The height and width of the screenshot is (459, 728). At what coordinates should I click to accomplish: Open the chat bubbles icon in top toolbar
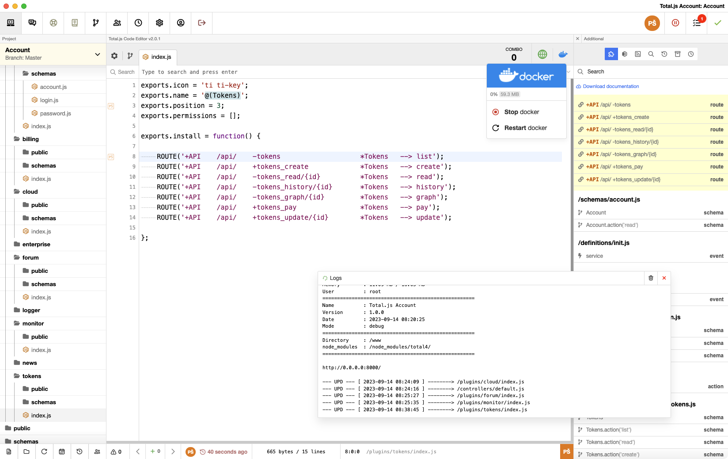pyautogui.click(x=32, y=23)
